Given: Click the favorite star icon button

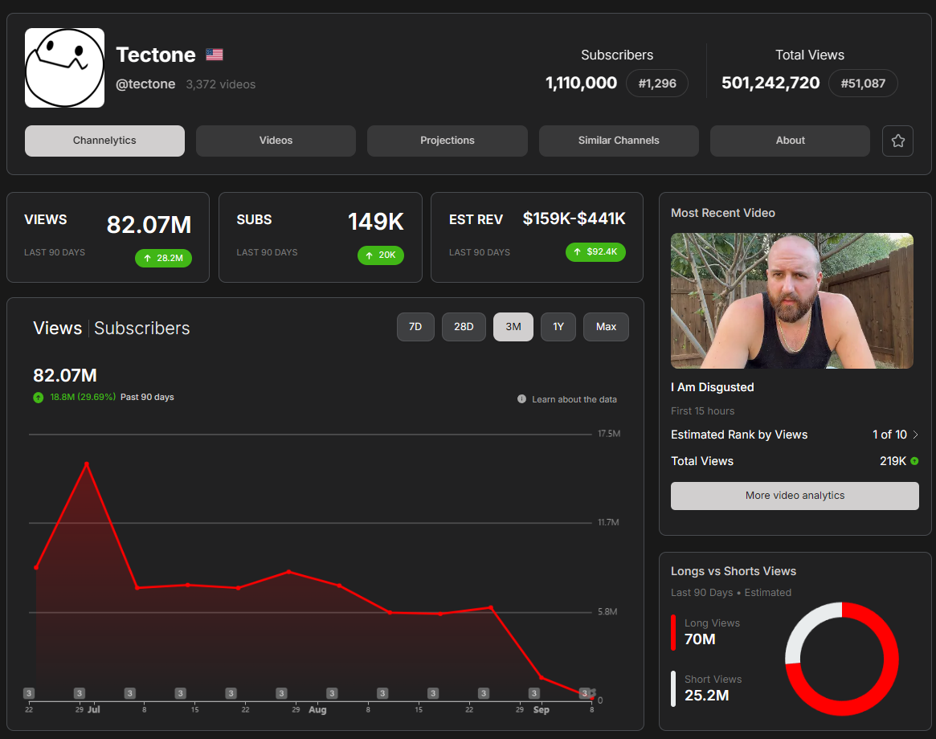Looking at the screenshot, I should pyautogui.click(x=897, y=141).
